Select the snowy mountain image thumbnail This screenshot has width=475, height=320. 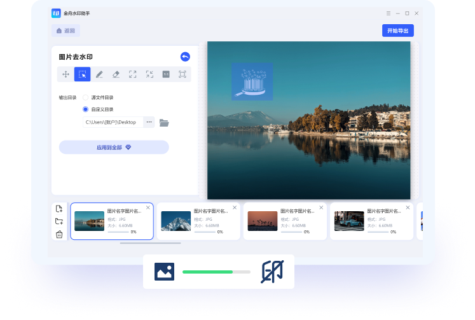point(176,221)
